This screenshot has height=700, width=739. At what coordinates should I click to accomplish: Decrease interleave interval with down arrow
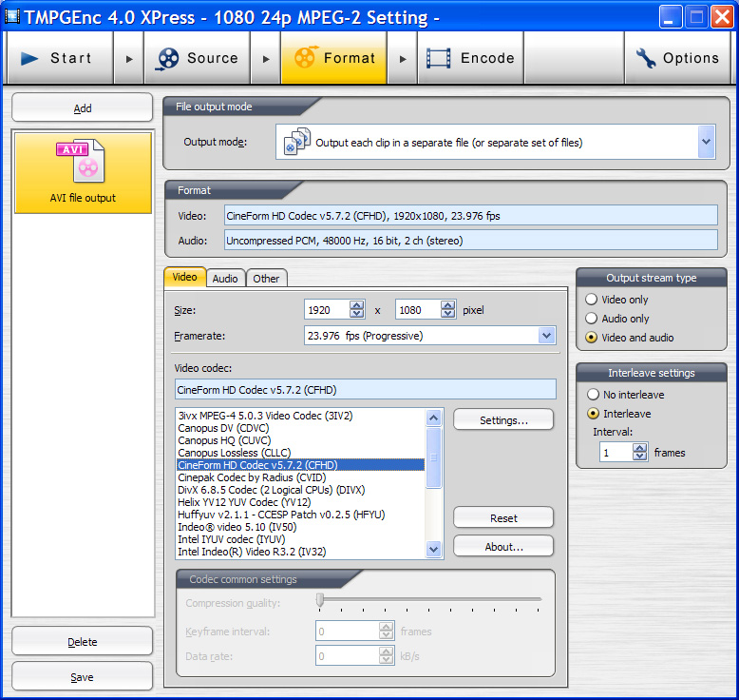click(639, 457)
